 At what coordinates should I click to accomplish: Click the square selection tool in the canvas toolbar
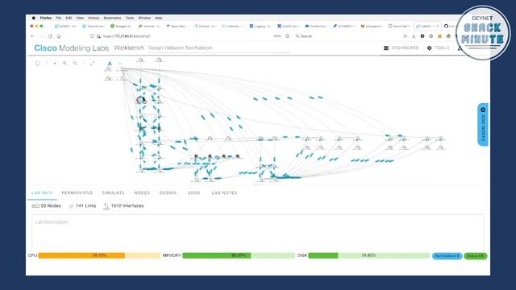pyautogui.click(x=38, y=63)
